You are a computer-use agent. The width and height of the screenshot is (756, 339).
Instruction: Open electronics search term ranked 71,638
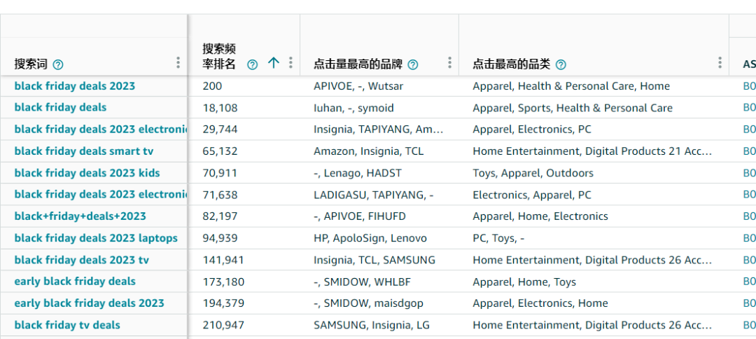[100, 195]
